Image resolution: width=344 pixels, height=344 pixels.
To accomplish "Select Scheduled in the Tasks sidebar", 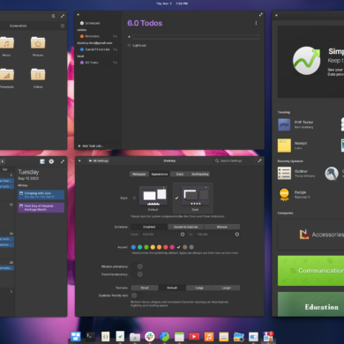I will point(98,23).
